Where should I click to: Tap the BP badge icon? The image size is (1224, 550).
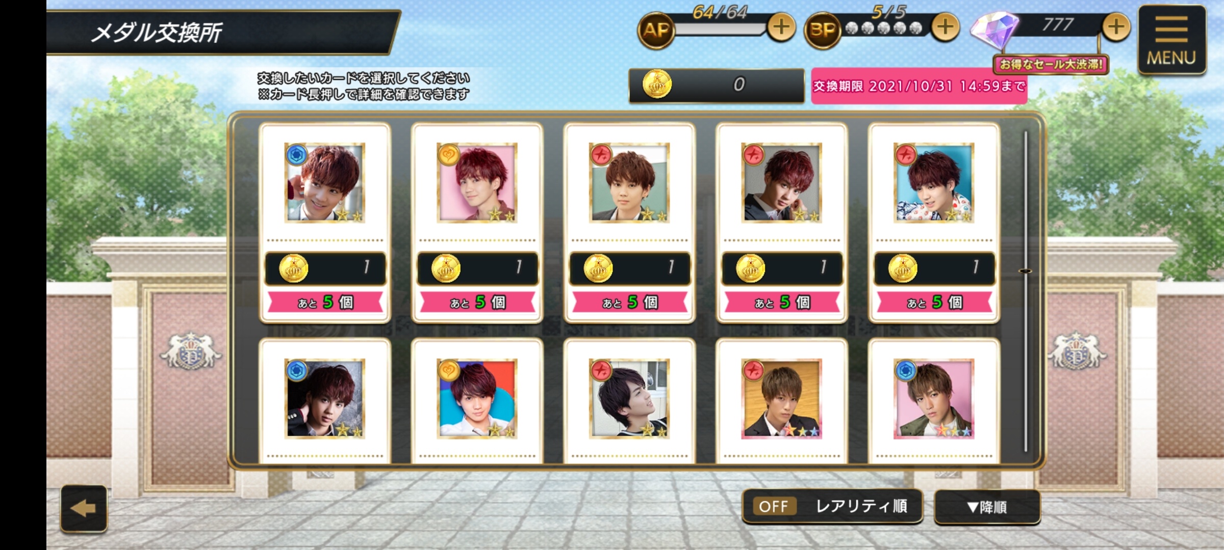[x=822, y=31]
